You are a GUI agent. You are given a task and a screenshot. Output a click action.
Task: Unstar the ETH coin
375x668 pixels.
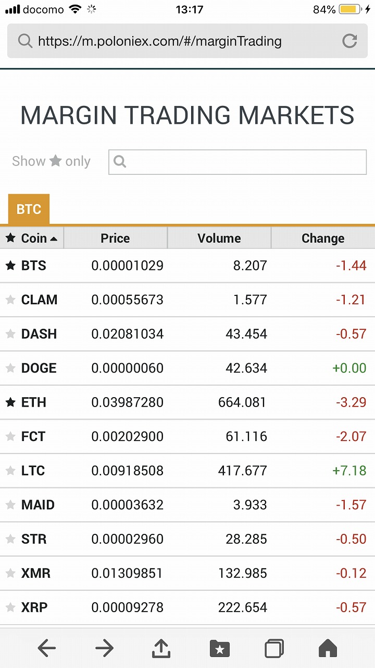pyautogui.click(x=10, y=402)
